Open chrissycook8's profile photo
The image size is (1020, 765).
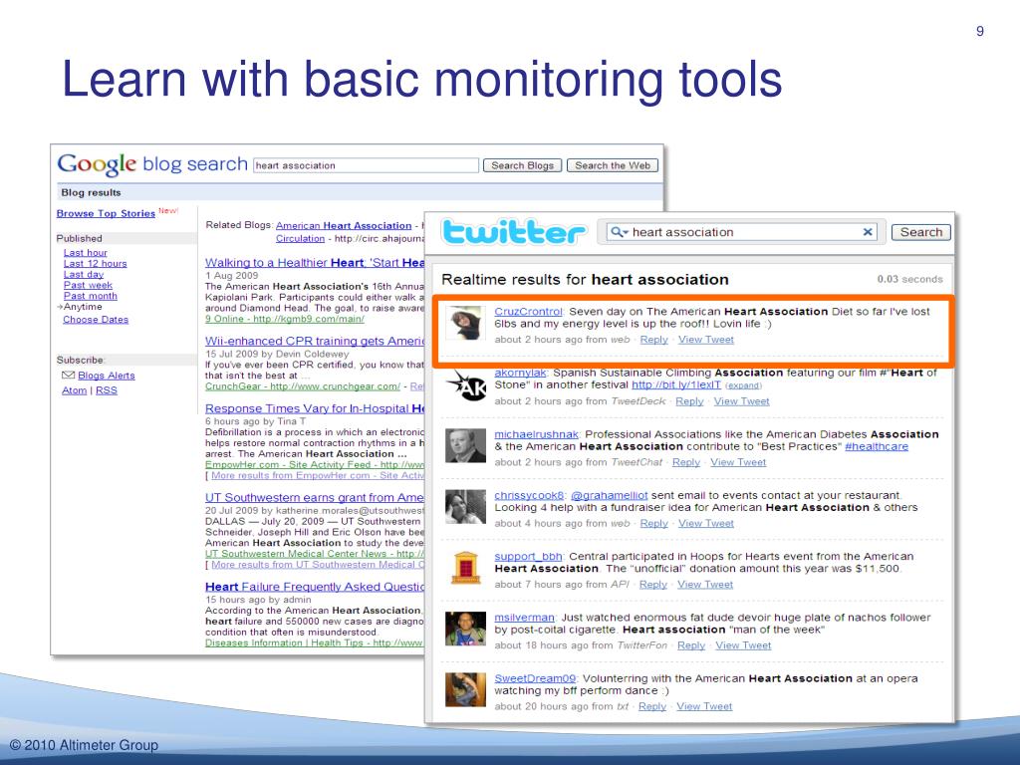(x=466, y=507)
